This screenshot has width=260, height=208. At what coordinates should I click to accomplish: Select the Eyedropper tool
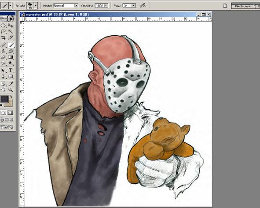[11, 84]
